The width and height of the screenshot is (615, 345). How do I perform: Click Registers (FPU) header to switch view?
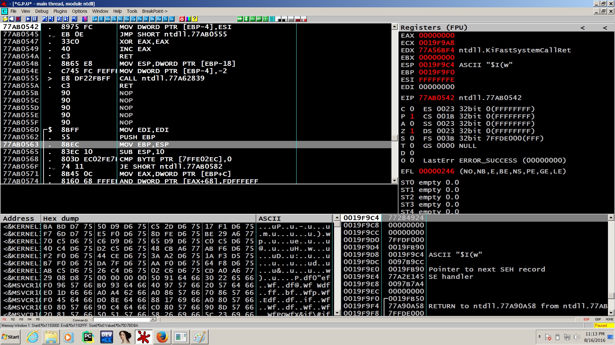coord(434,28)
